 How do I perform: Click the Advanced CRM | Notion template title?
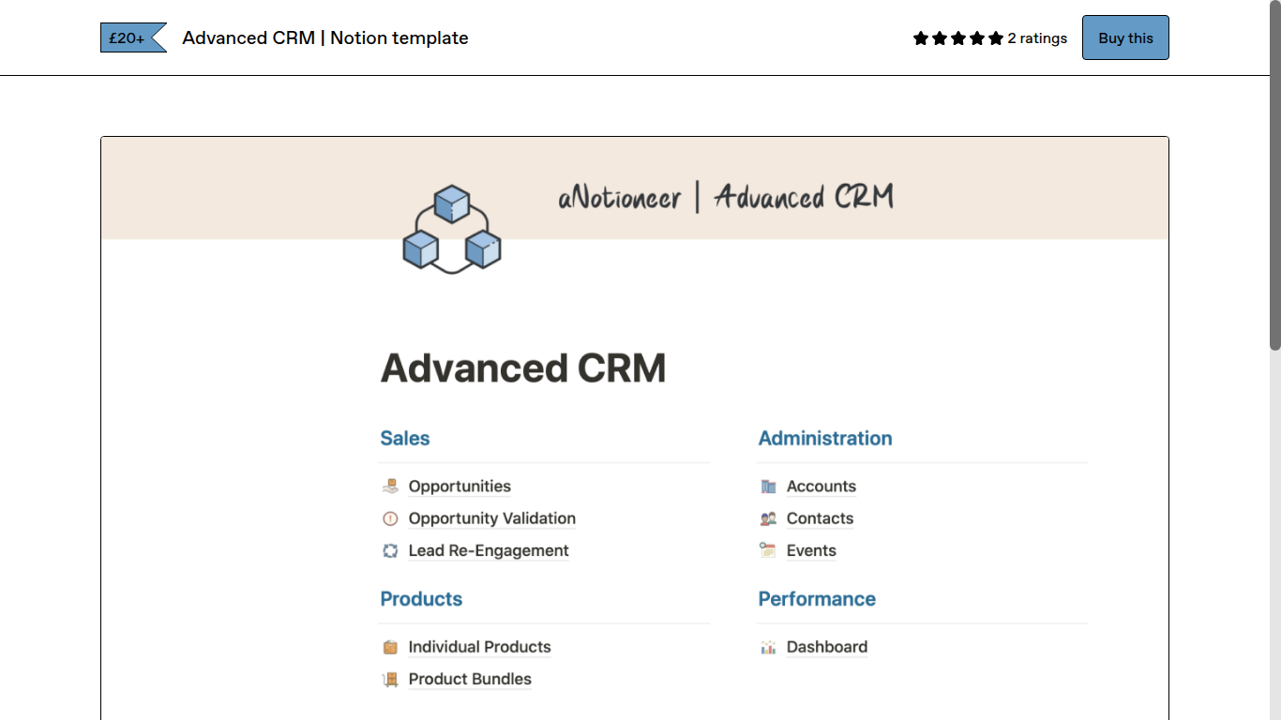(325, 37)
